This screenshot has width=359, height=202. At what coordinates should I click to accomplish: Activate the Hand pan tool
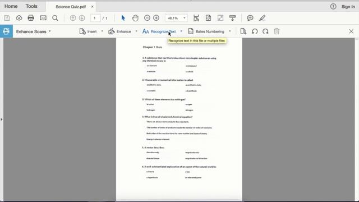point(135,18)
